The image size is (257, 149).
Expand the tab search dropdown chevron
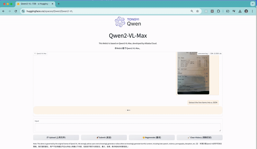pos(253,4)
